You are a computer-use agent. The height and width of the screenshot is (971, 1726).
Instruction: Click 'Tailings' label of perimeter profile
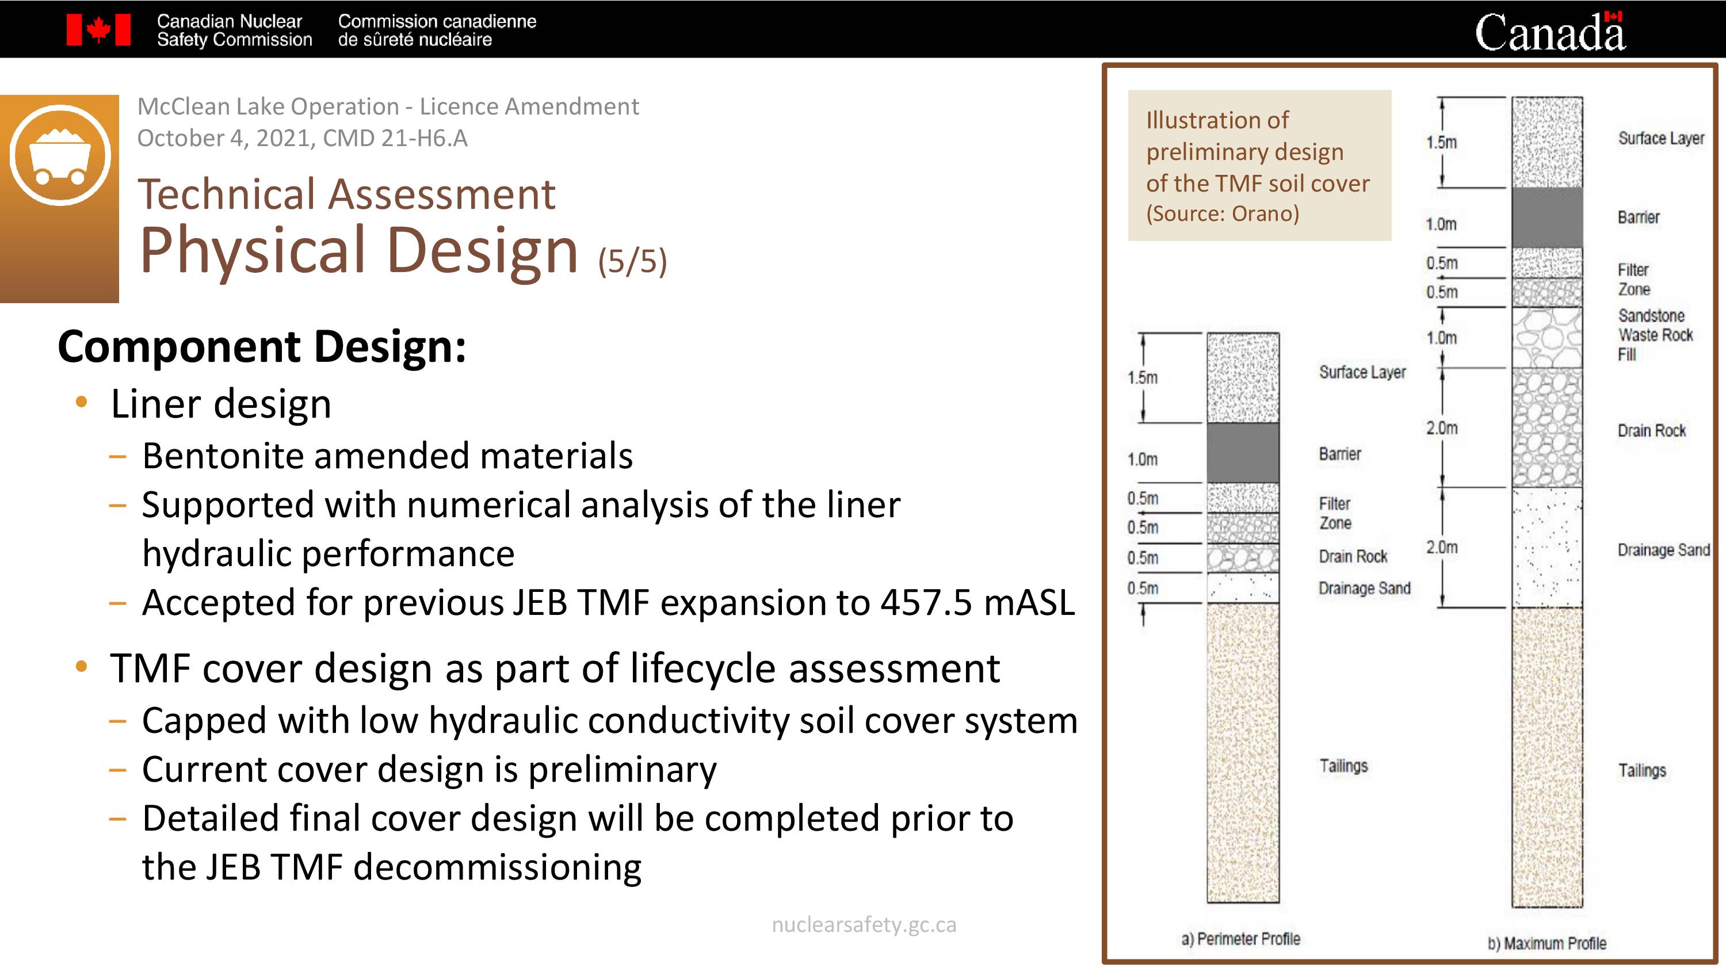(1343, 766)
